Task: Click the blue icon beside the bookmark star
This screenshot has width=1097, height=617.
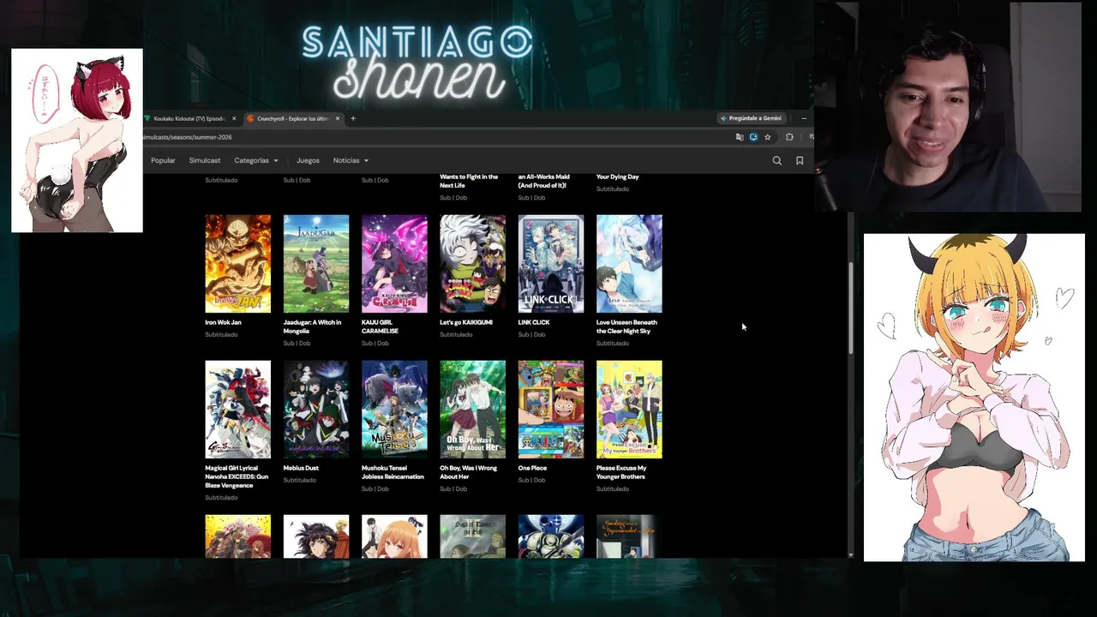Action: click(x=753, y=137)
